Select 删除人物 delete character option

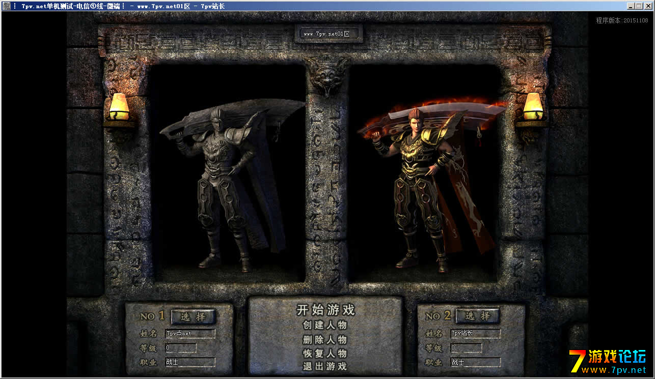325,340
